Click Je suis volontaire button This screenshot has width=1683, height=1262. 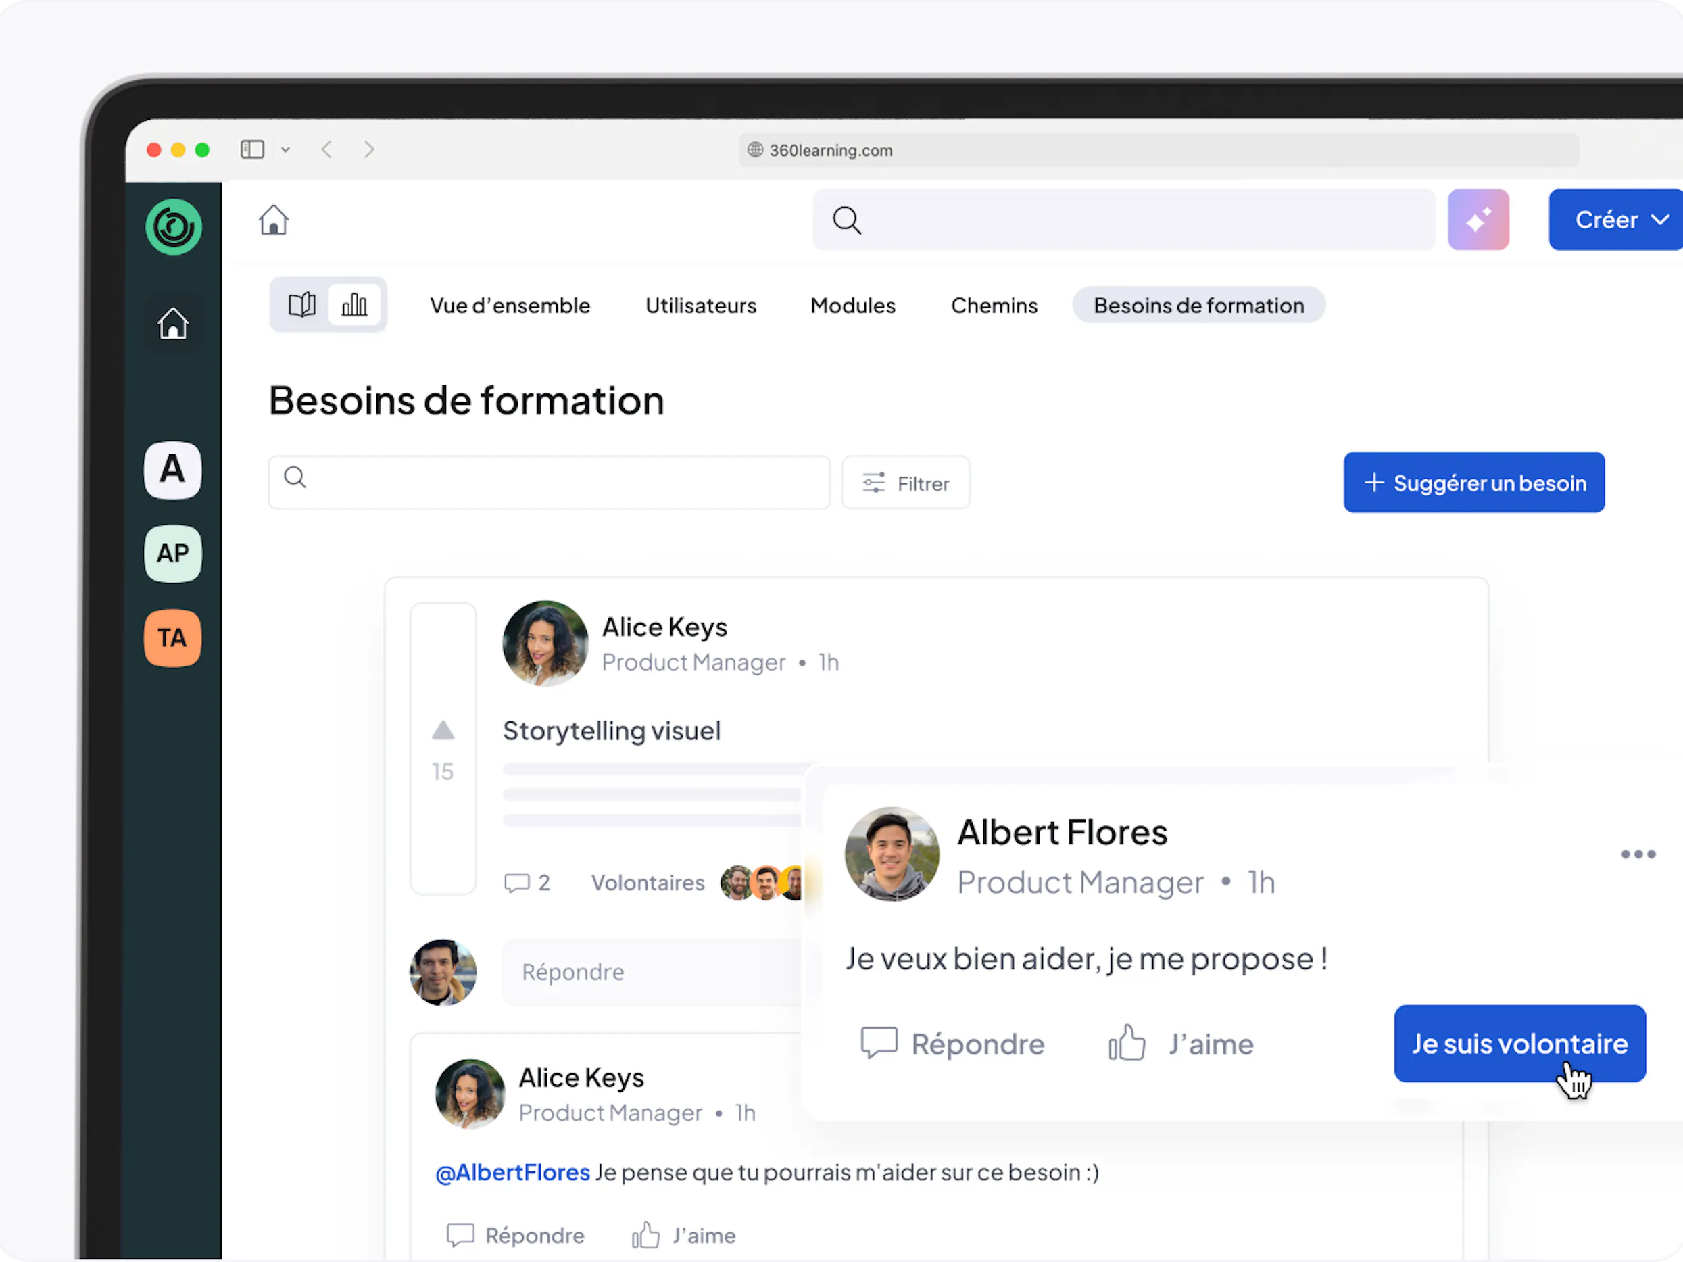(1519, 1043)
